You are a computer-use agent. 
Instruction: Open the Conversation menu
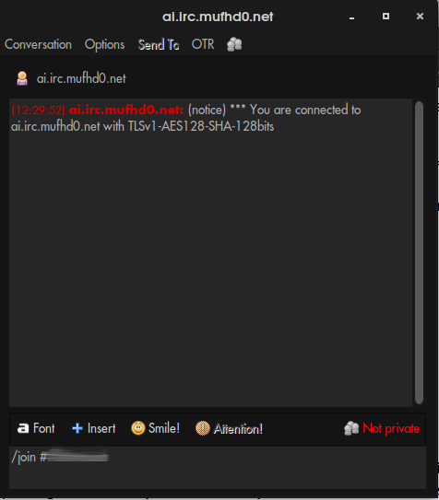point(38,44)
